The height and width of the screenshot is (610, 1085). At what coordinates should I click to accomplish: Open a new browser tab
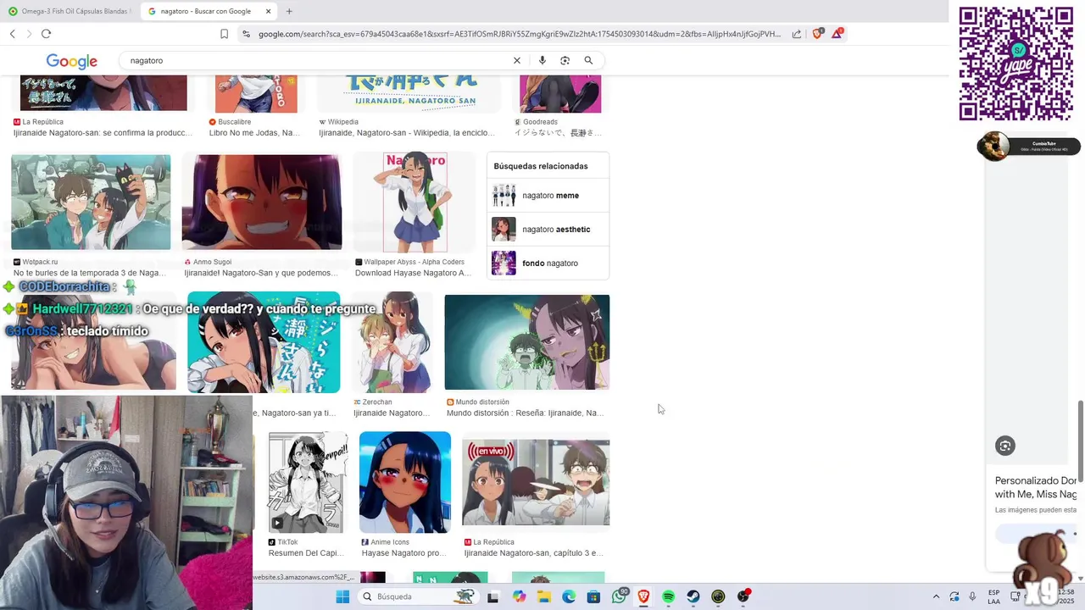tap(289, 11)
